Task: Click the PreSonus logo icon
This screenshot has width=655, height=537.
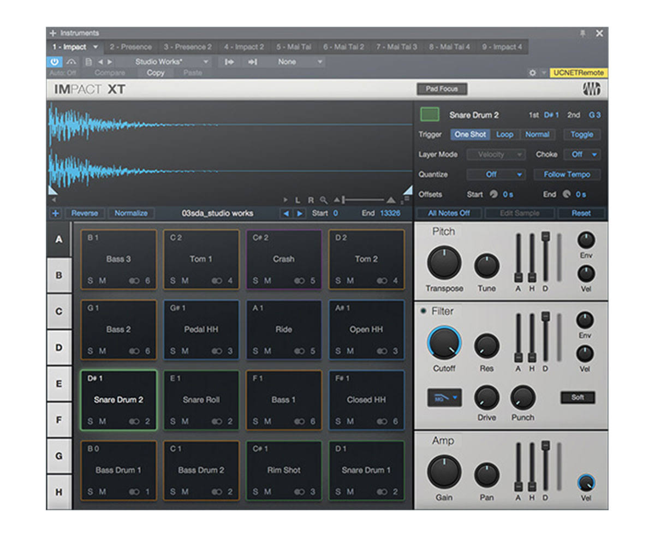Action: point(591,89)
